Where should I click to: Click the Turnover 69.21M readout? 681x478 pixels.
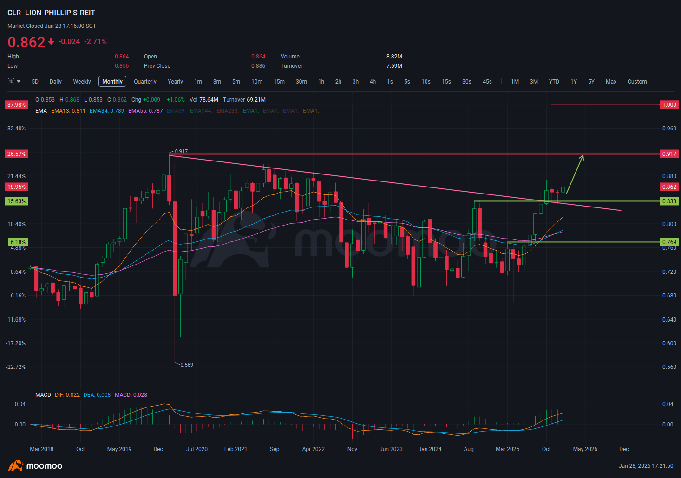click(x=244, y=100)
